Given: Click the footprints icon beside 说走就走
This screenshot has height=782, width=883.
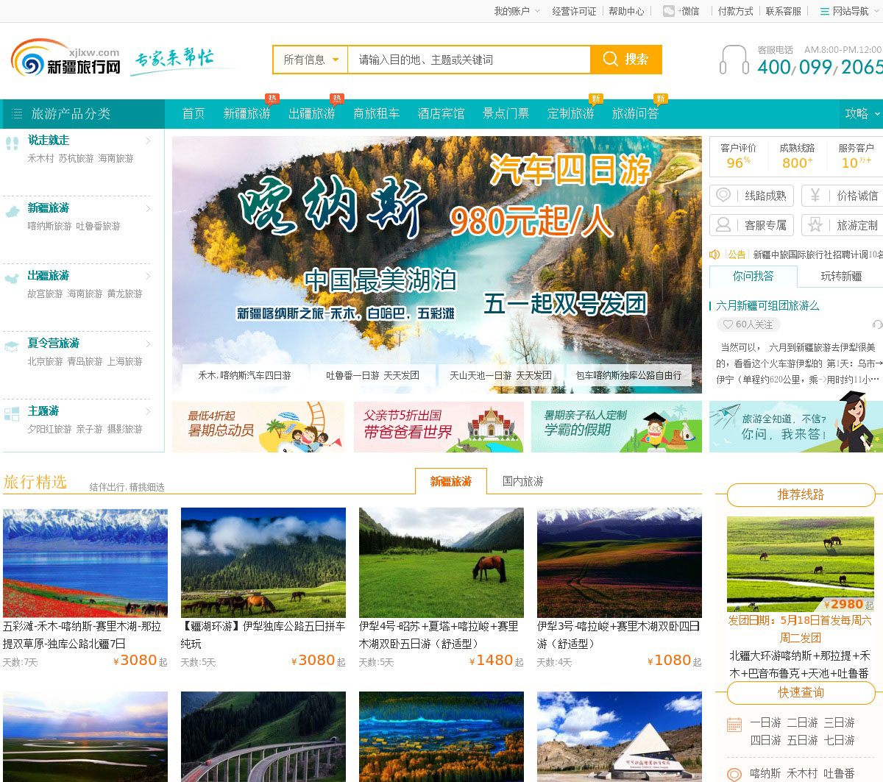Looking at the screenshot, I should [x=12, y=142].
